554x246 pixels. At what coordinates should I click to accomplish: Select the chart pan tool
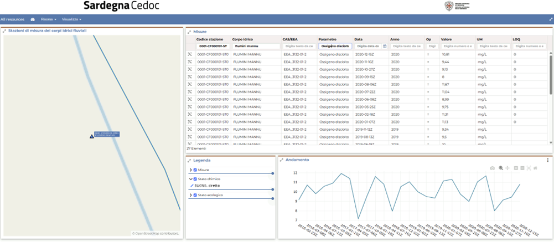508,168
